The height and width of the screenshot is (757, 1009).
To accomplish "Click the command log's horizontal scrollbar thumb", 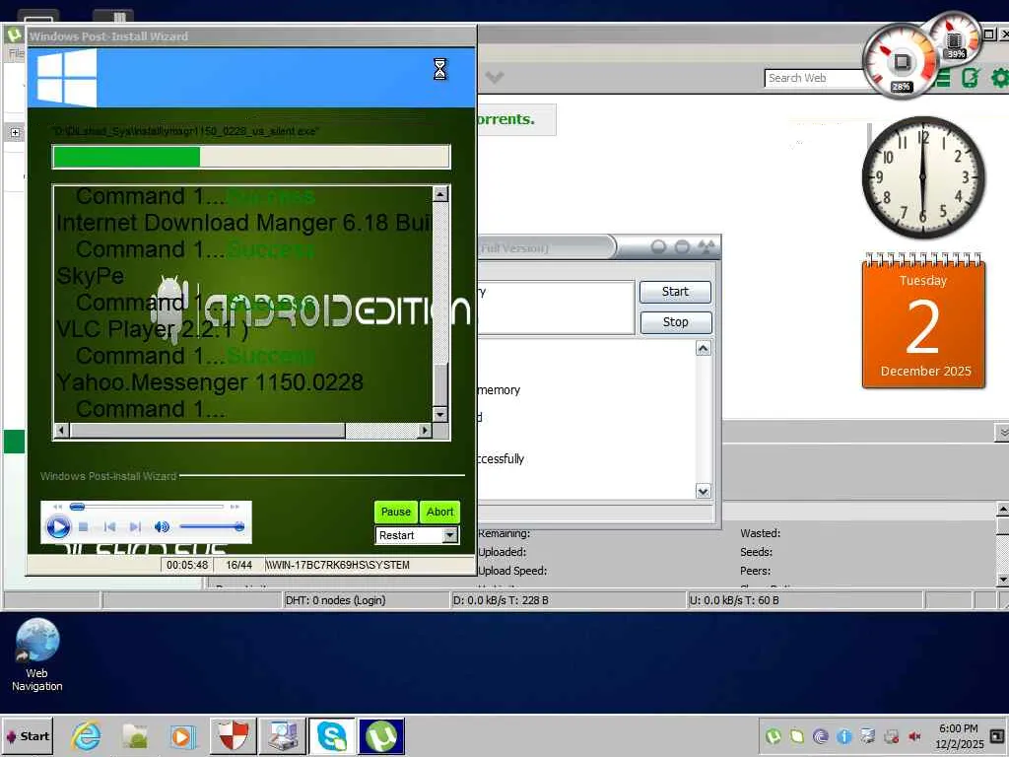I will (x=207, y=430).
